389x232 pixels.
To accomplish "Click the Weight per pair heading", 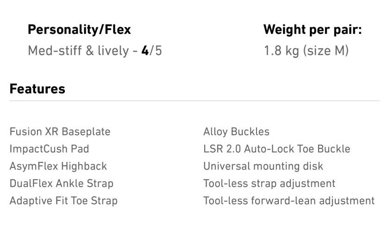I will click(312, 30).
